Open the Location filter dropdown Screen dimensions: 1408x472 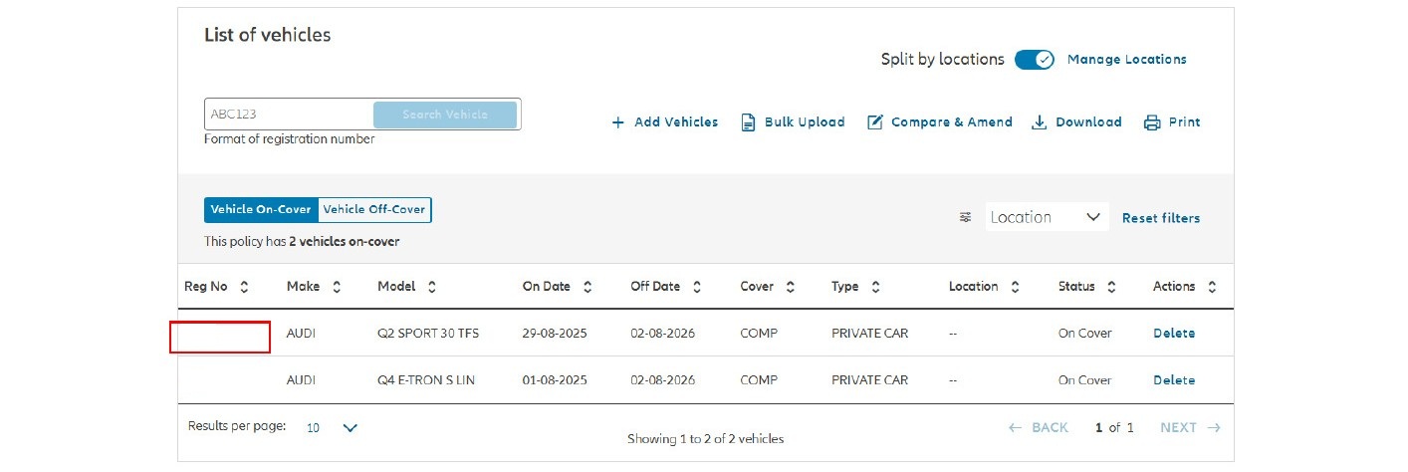click(x=1047, y=217)
